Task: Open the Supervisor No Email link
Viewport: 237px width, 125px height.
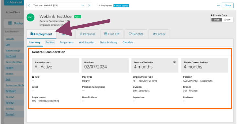Action: (x=15, y=85)
